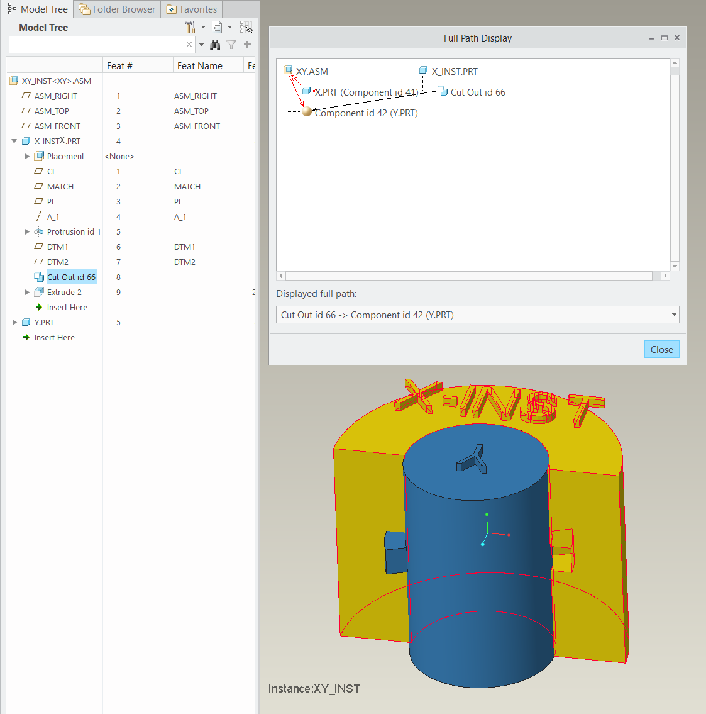The image size is (706, 714).
Task: Click the feature list columns icon
Action: (x=217, y=27)
